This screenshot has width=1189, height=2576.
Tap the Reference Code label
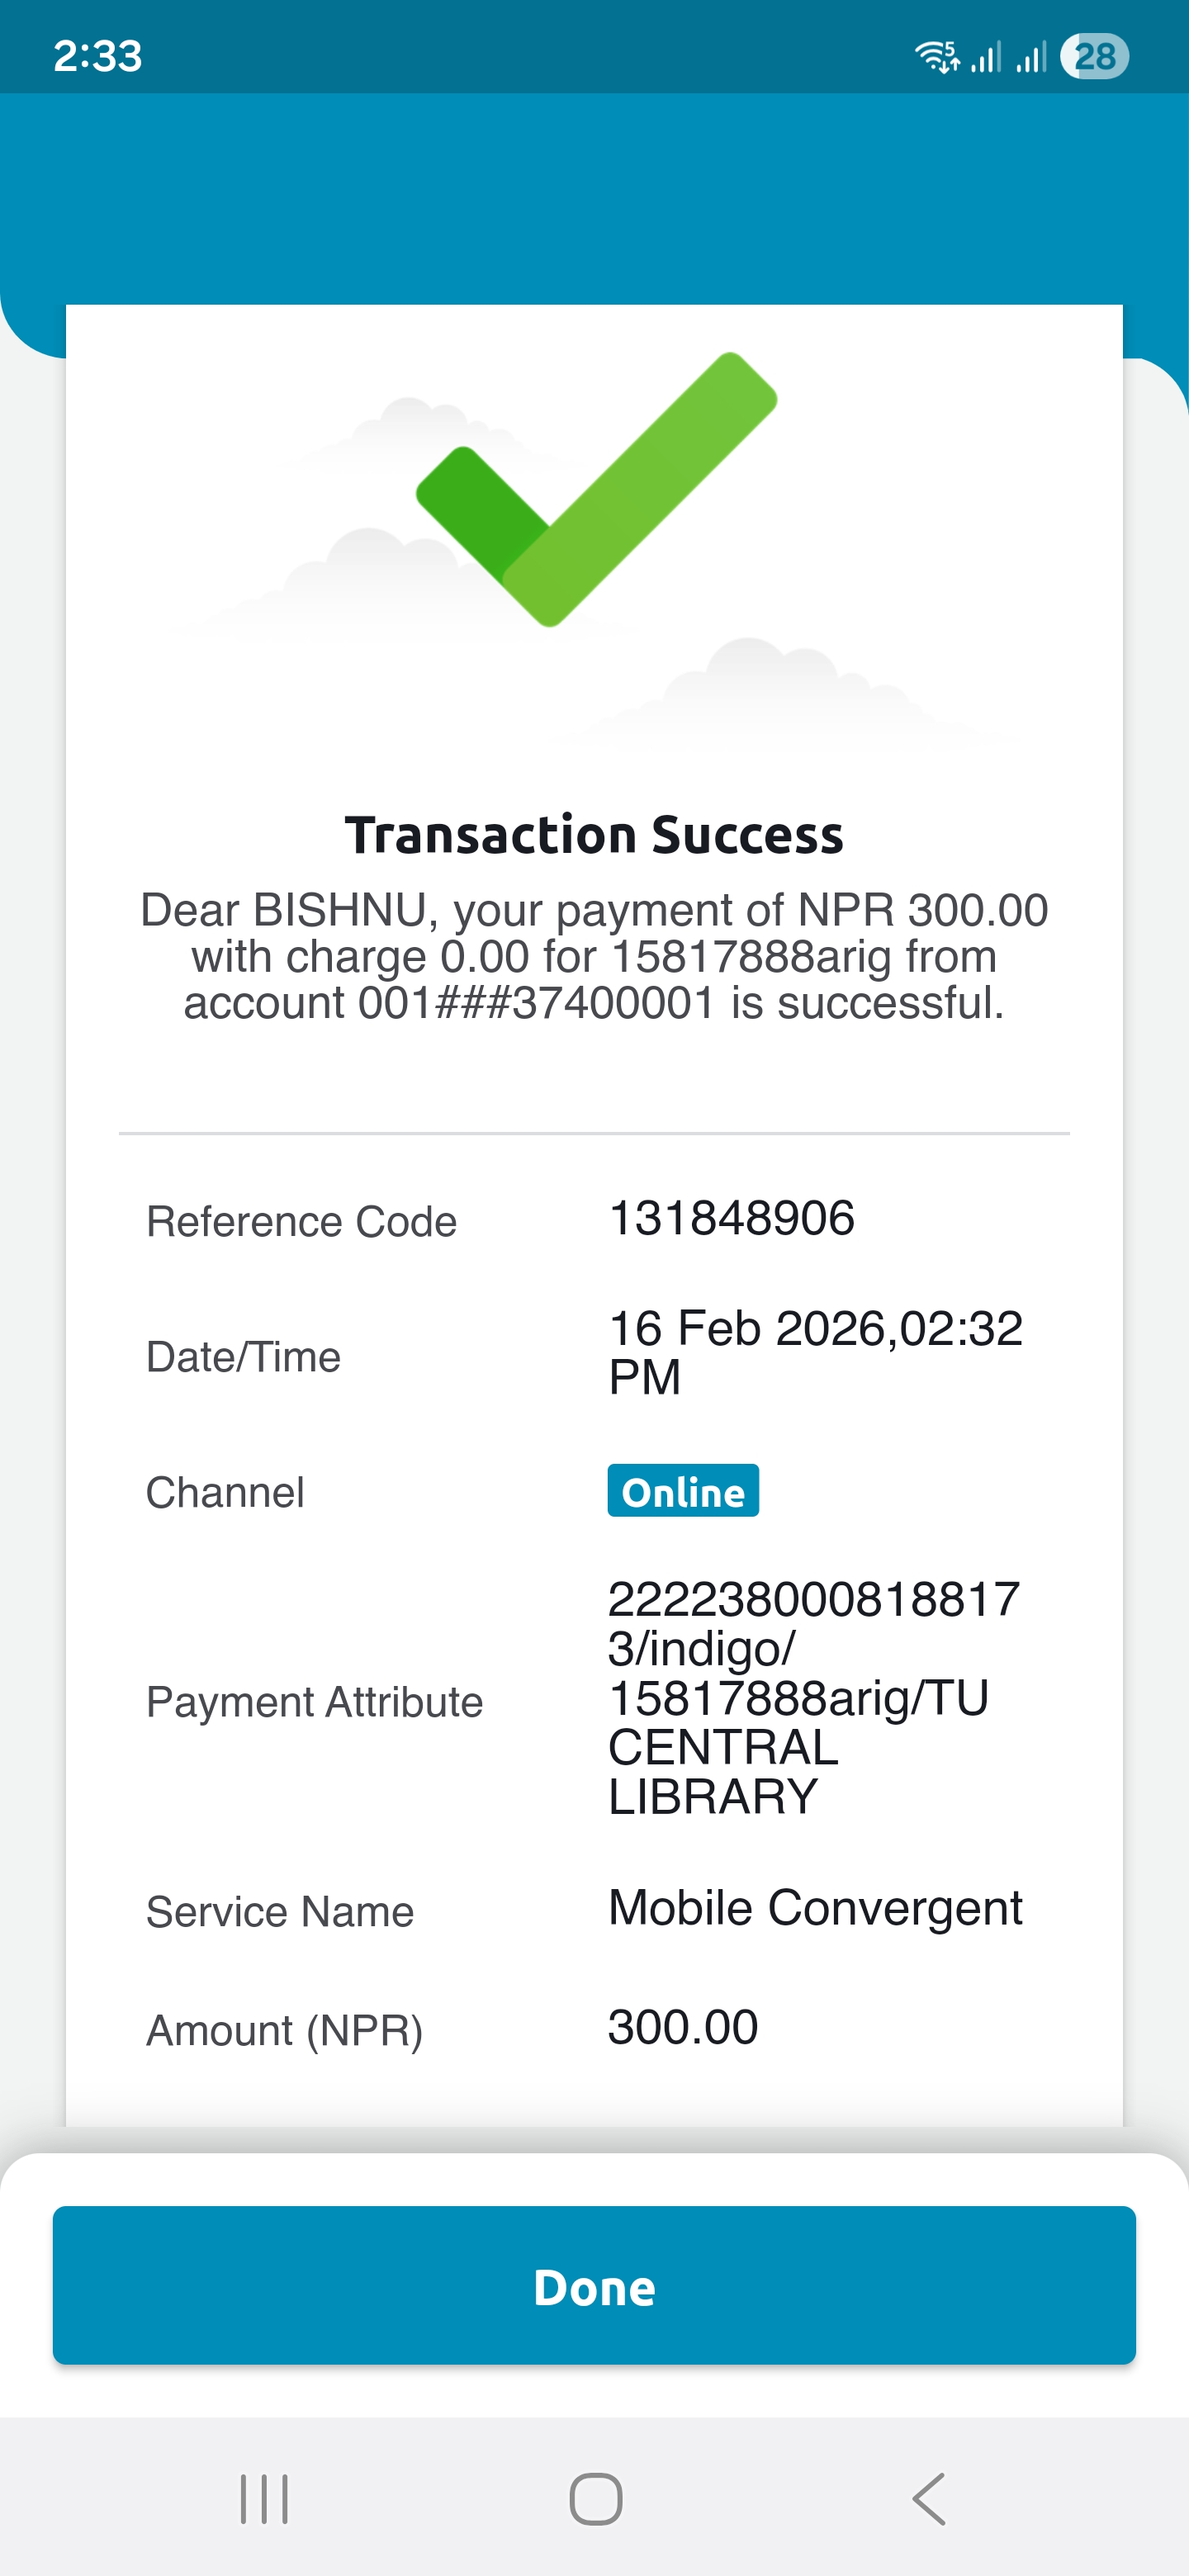point(301,1221)
